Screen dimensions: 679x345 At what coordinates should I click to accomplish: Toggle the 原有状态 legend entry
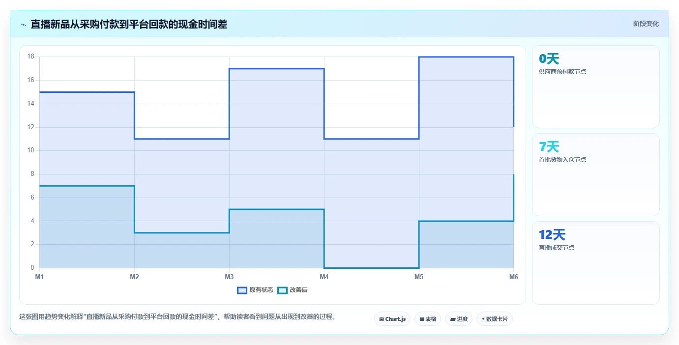(255, 290)
